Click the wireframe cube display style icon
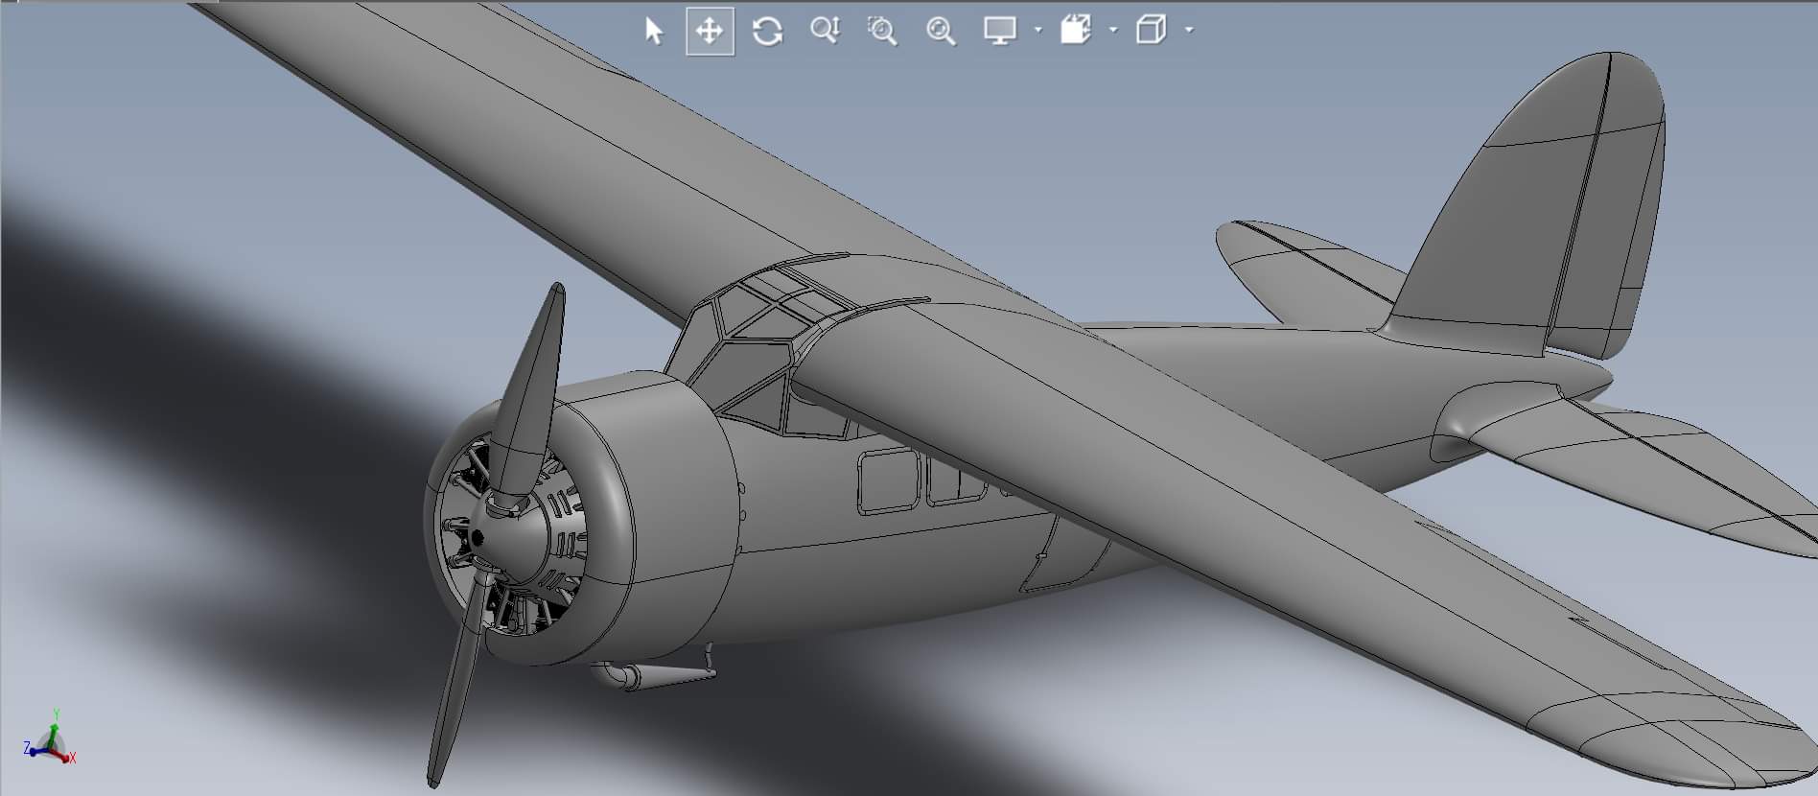This screenshot has width=1818, height=796. pyautogui.click(x=1151, y=31)
